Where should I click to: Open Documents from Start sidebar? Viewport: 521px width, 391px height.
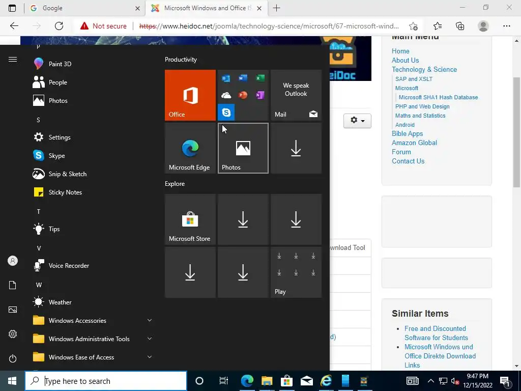13,285
